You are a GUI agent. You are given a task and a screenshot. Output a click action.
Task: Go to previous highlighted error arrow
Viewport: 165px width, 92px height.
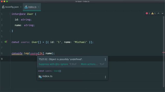click(x=158, y=13)
